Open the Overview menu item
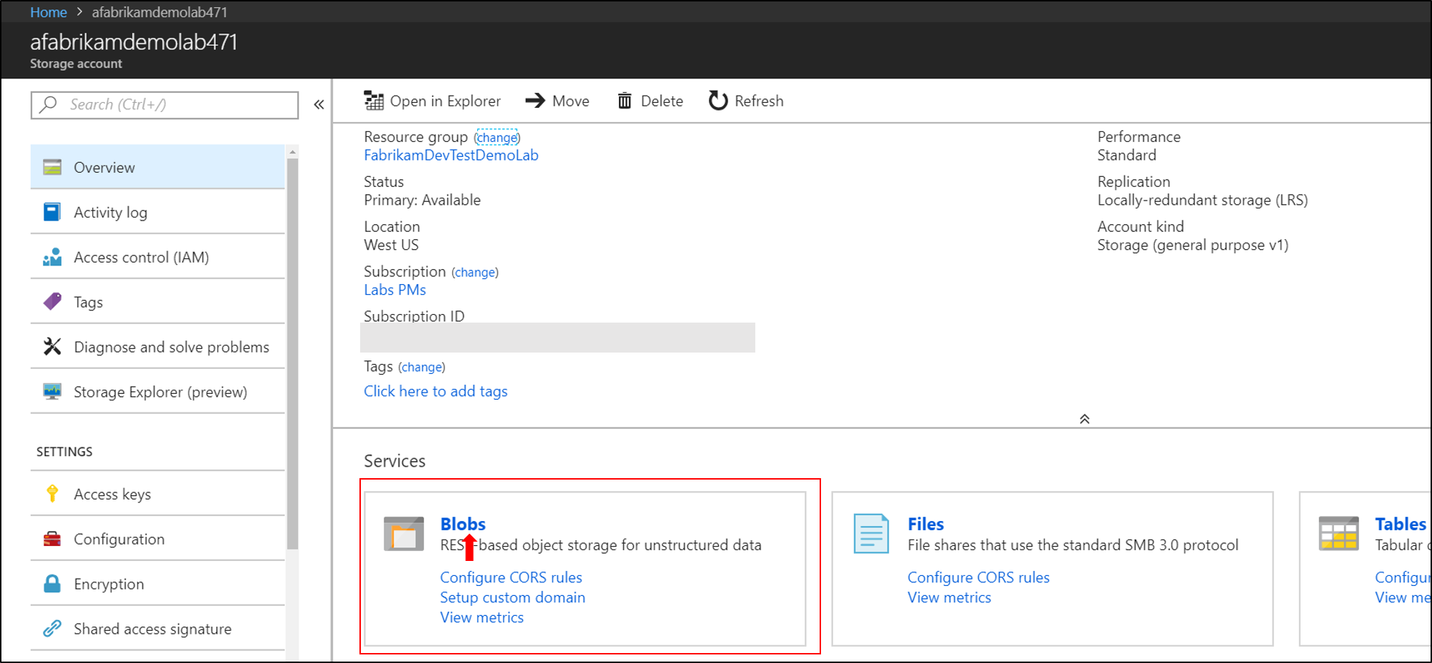 158,167
